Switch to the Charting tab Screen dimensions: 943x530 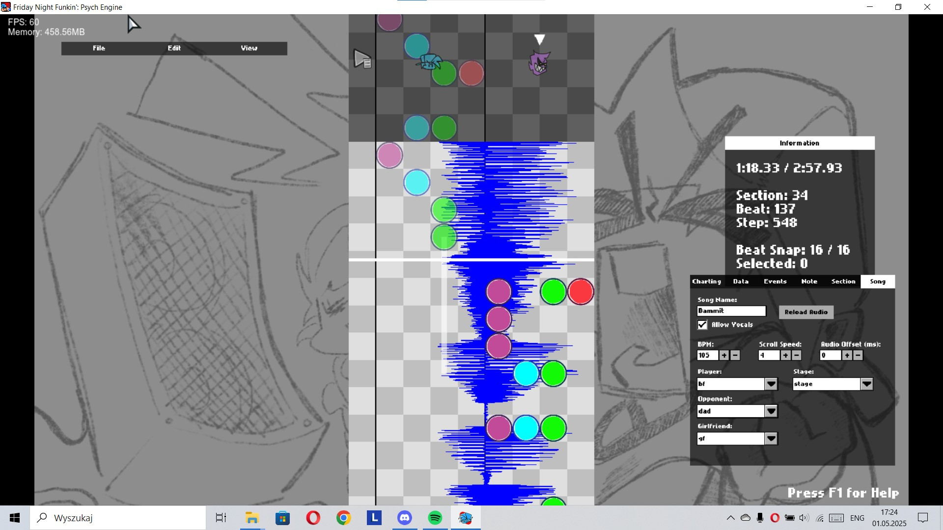pyautogui.click(x=707, y=282)
